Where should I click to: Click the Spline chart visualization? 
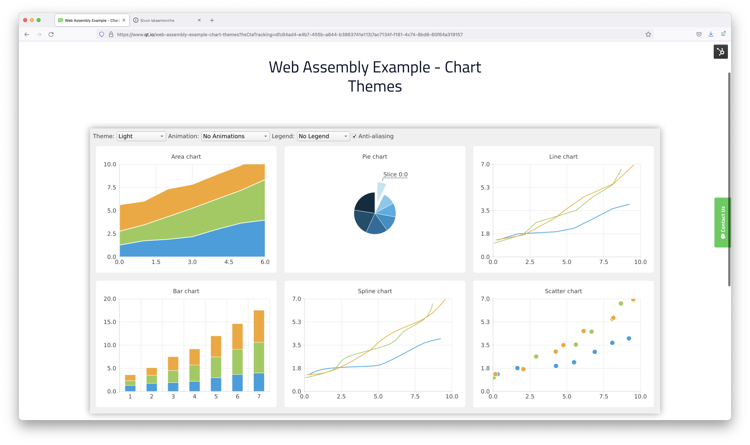[375, 347]
